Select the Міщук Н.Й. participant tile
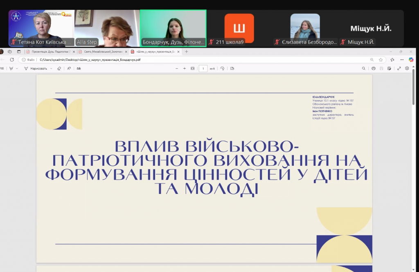This screenshot has width=419, height=272. (371, 28)
